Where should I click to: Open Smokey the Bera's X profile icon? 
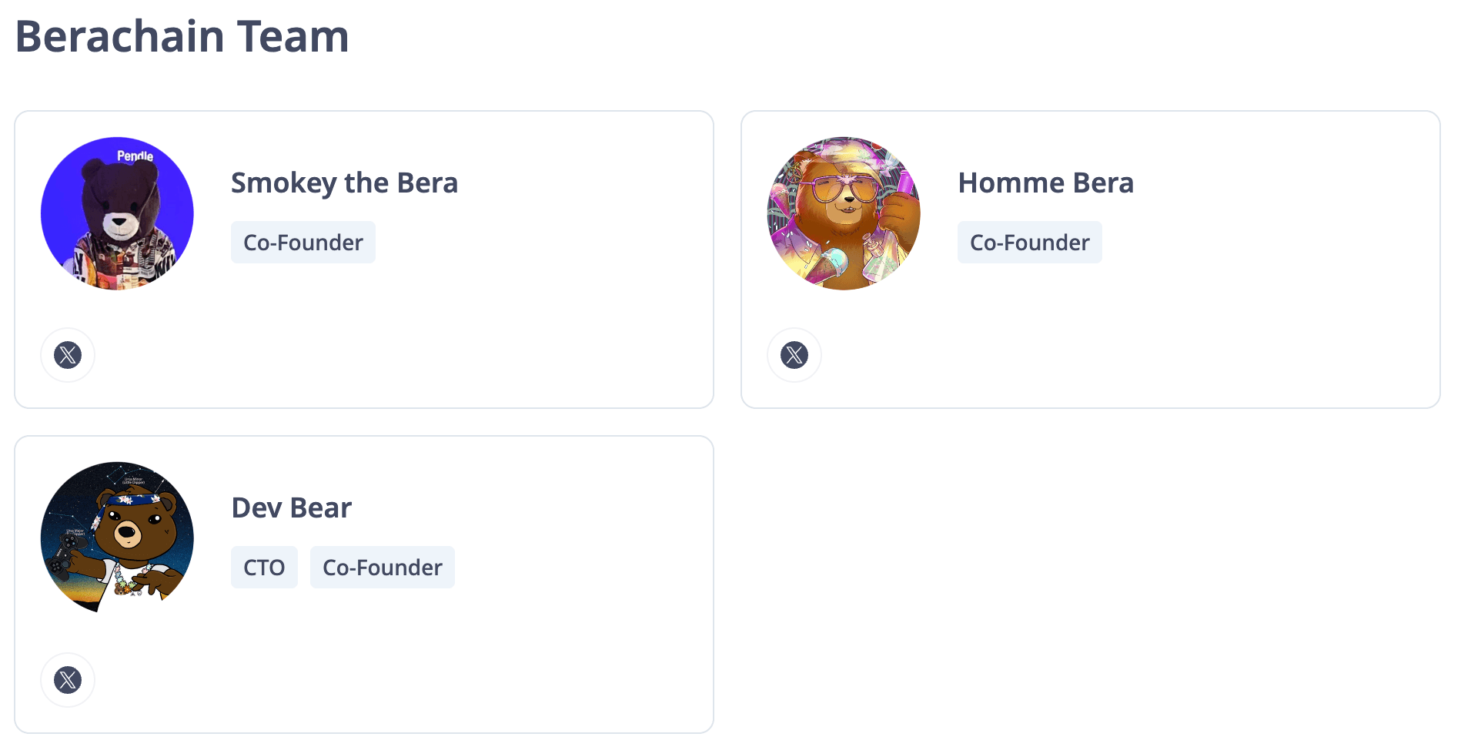[x=68, y=355]
